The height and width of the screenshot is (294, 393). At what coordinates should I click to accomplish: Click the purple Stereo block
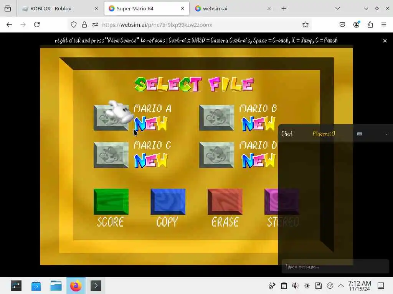(282, 201)
